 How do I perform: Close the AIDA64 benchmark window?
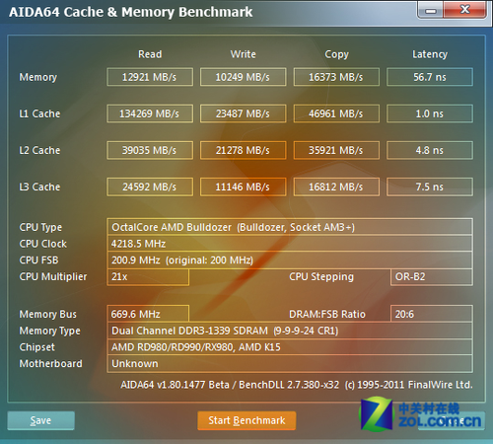tap(465, 10)
